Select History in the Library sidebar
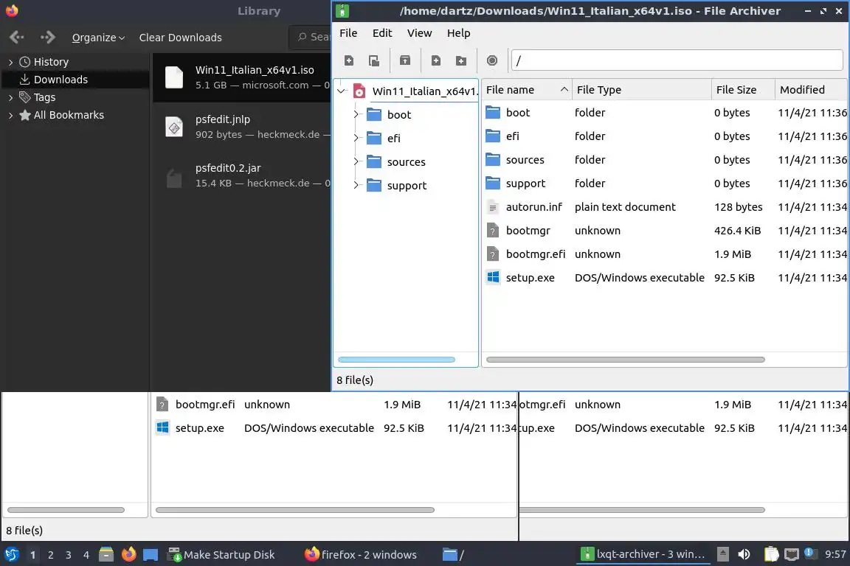850x566 pixels. (x=51, y=62)
